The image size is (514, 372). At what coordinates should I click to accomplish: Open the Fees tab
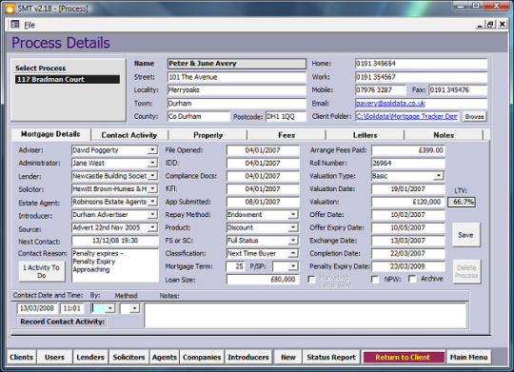(x=287, y=135)
